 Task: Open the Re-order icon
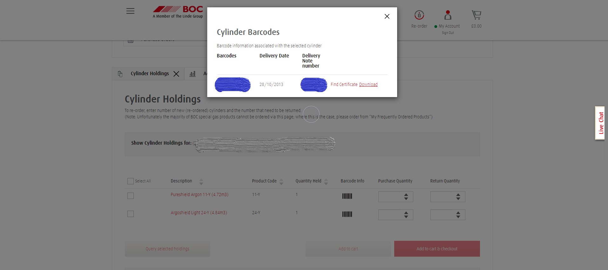coord(419,15)
